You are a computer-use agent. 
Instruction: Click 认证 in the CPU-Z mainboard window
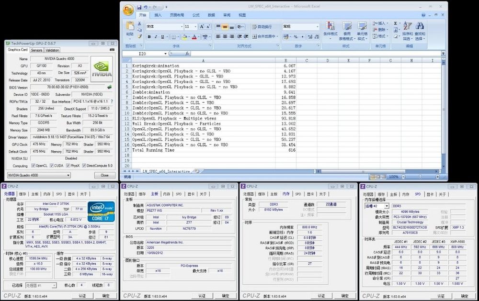tap(202, 296)
